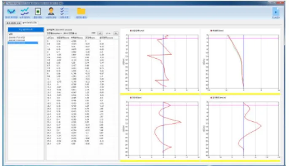
Task: Click the blue header button above the date list
Action: point(26,29)
